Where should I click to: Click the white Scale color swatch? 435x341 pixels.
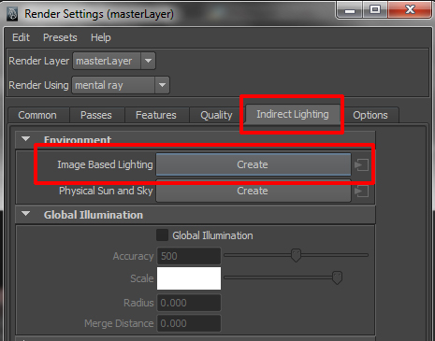coord(189,278)
